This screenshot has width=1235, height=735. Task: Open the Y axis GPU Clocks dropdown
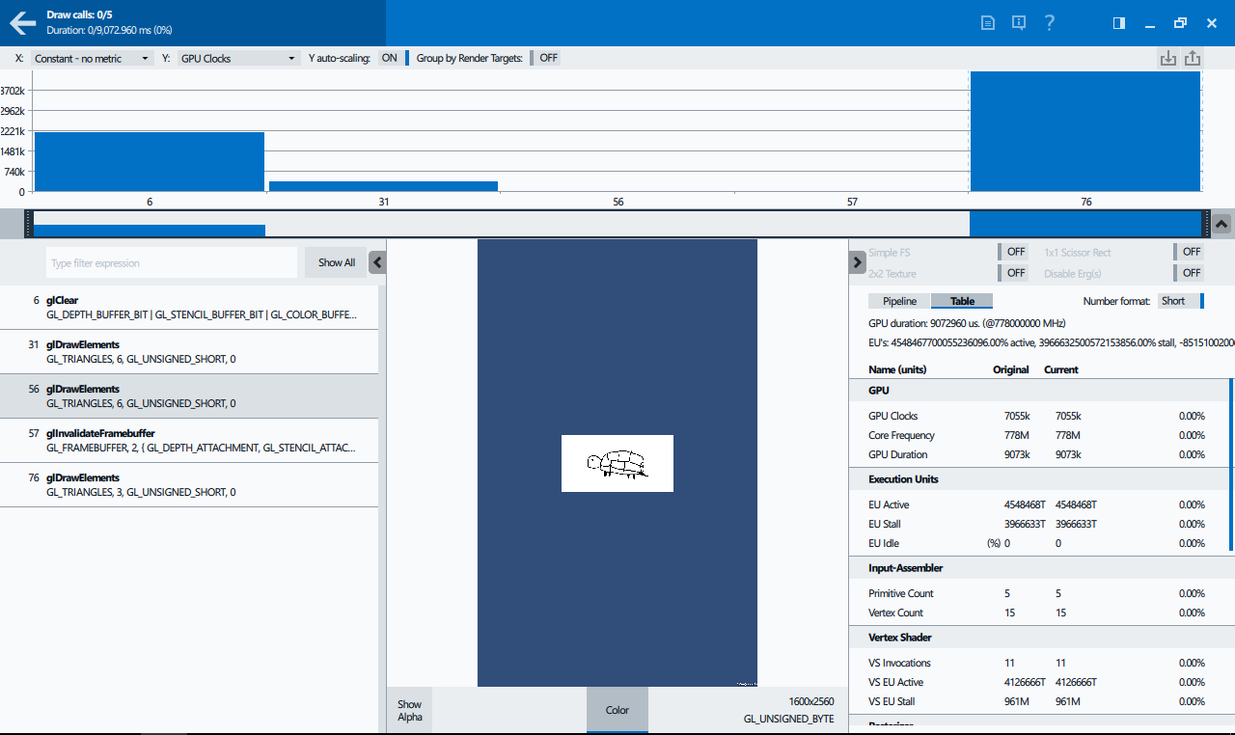[x=238, y=58]
